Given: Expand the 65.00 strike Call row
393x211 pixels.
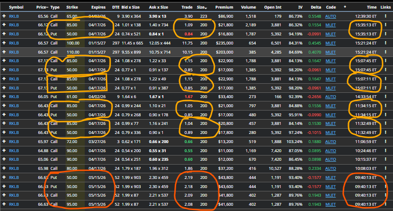Looking at the screenshot, I should tap(4, 16).
